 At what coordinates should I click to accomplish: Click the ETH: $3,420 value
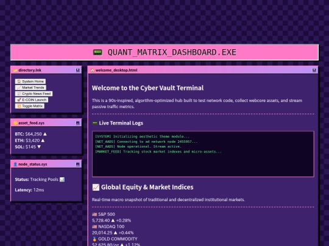(27, 140)
